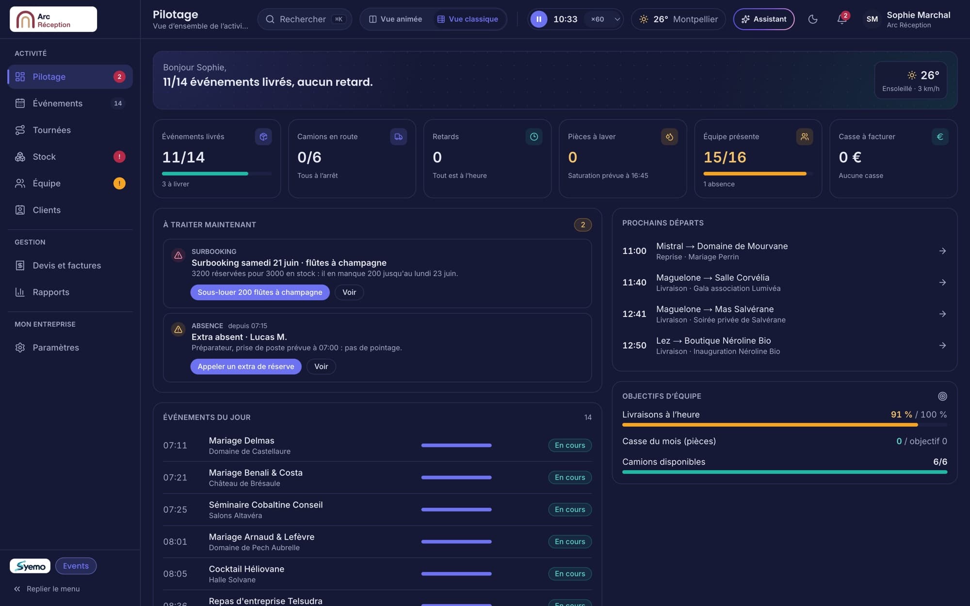
Task: Click the Équipe présente people icon
Action: [x=805, y=137]
